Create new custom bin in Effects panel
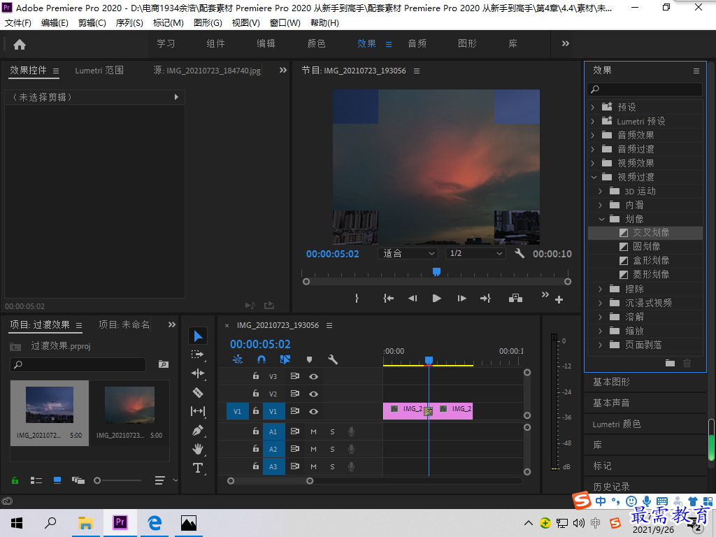The height and width of the screenshot is (537, 716). click(x=670, y=363)
